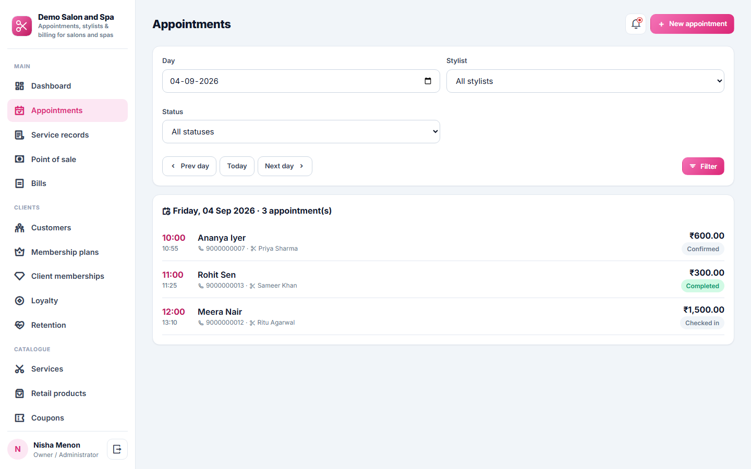Click the logout icon beside Nisha Menon
Screen dimensions: 751x469
(117, 449)
